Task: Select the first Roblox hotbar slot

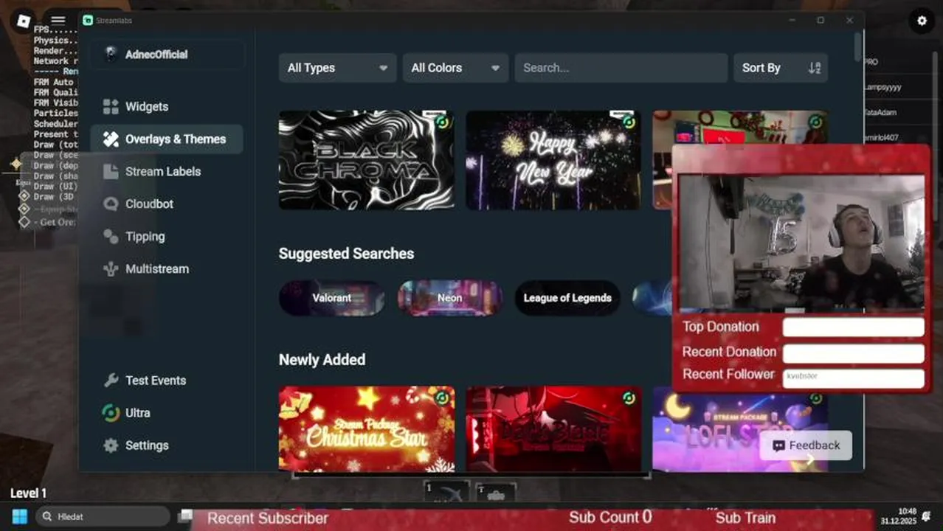Action: click(447, 492)
